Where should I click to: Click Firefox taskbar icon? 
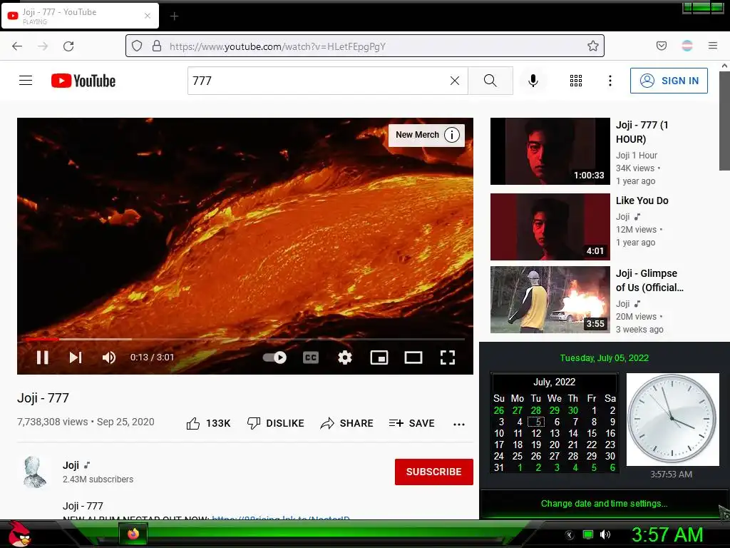133,534
